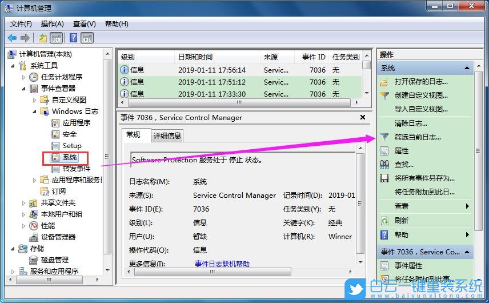
Task: Select the 17:51:12 event row
Action: [239, 82]
